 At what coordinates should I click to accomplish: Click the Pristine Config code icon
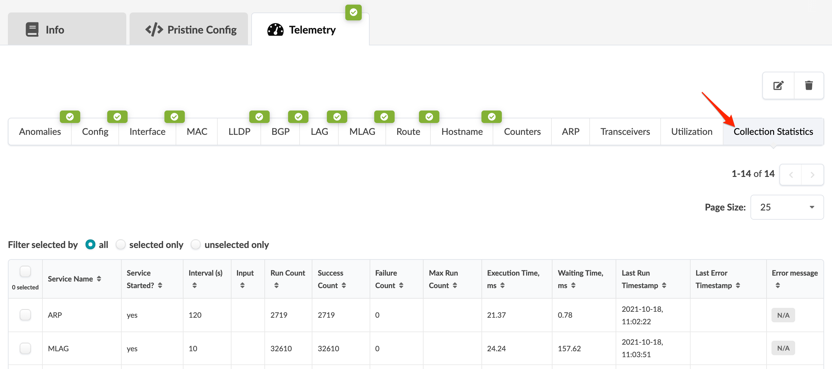click(x=154, y=30)
